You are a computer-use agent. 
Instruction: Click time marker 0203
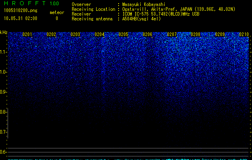[x=75, y=34]
